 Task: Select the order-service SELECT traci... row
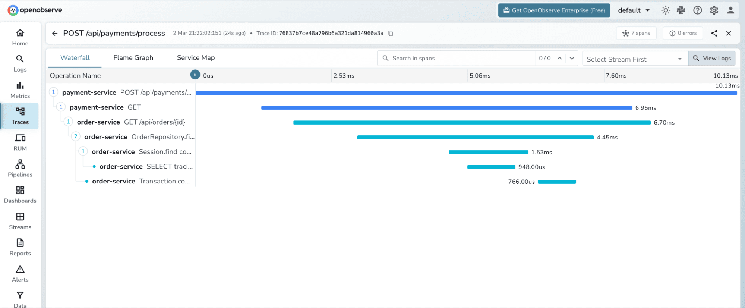[x=146, y=166]
